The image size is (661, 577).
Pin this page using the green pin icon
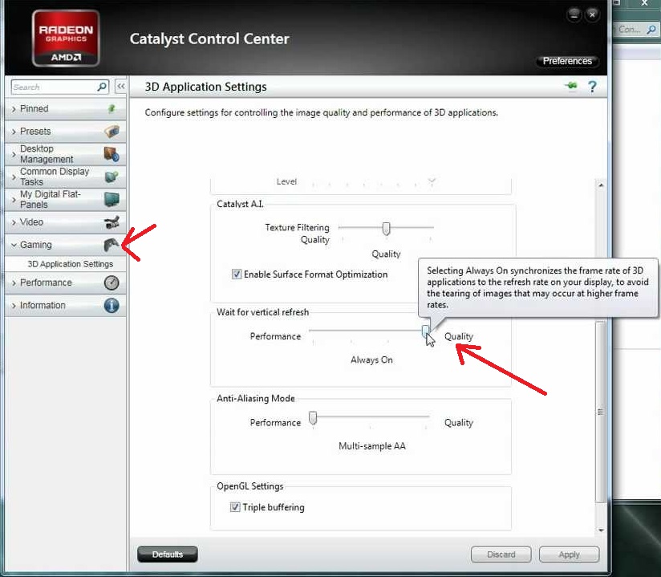coord(571,87)
